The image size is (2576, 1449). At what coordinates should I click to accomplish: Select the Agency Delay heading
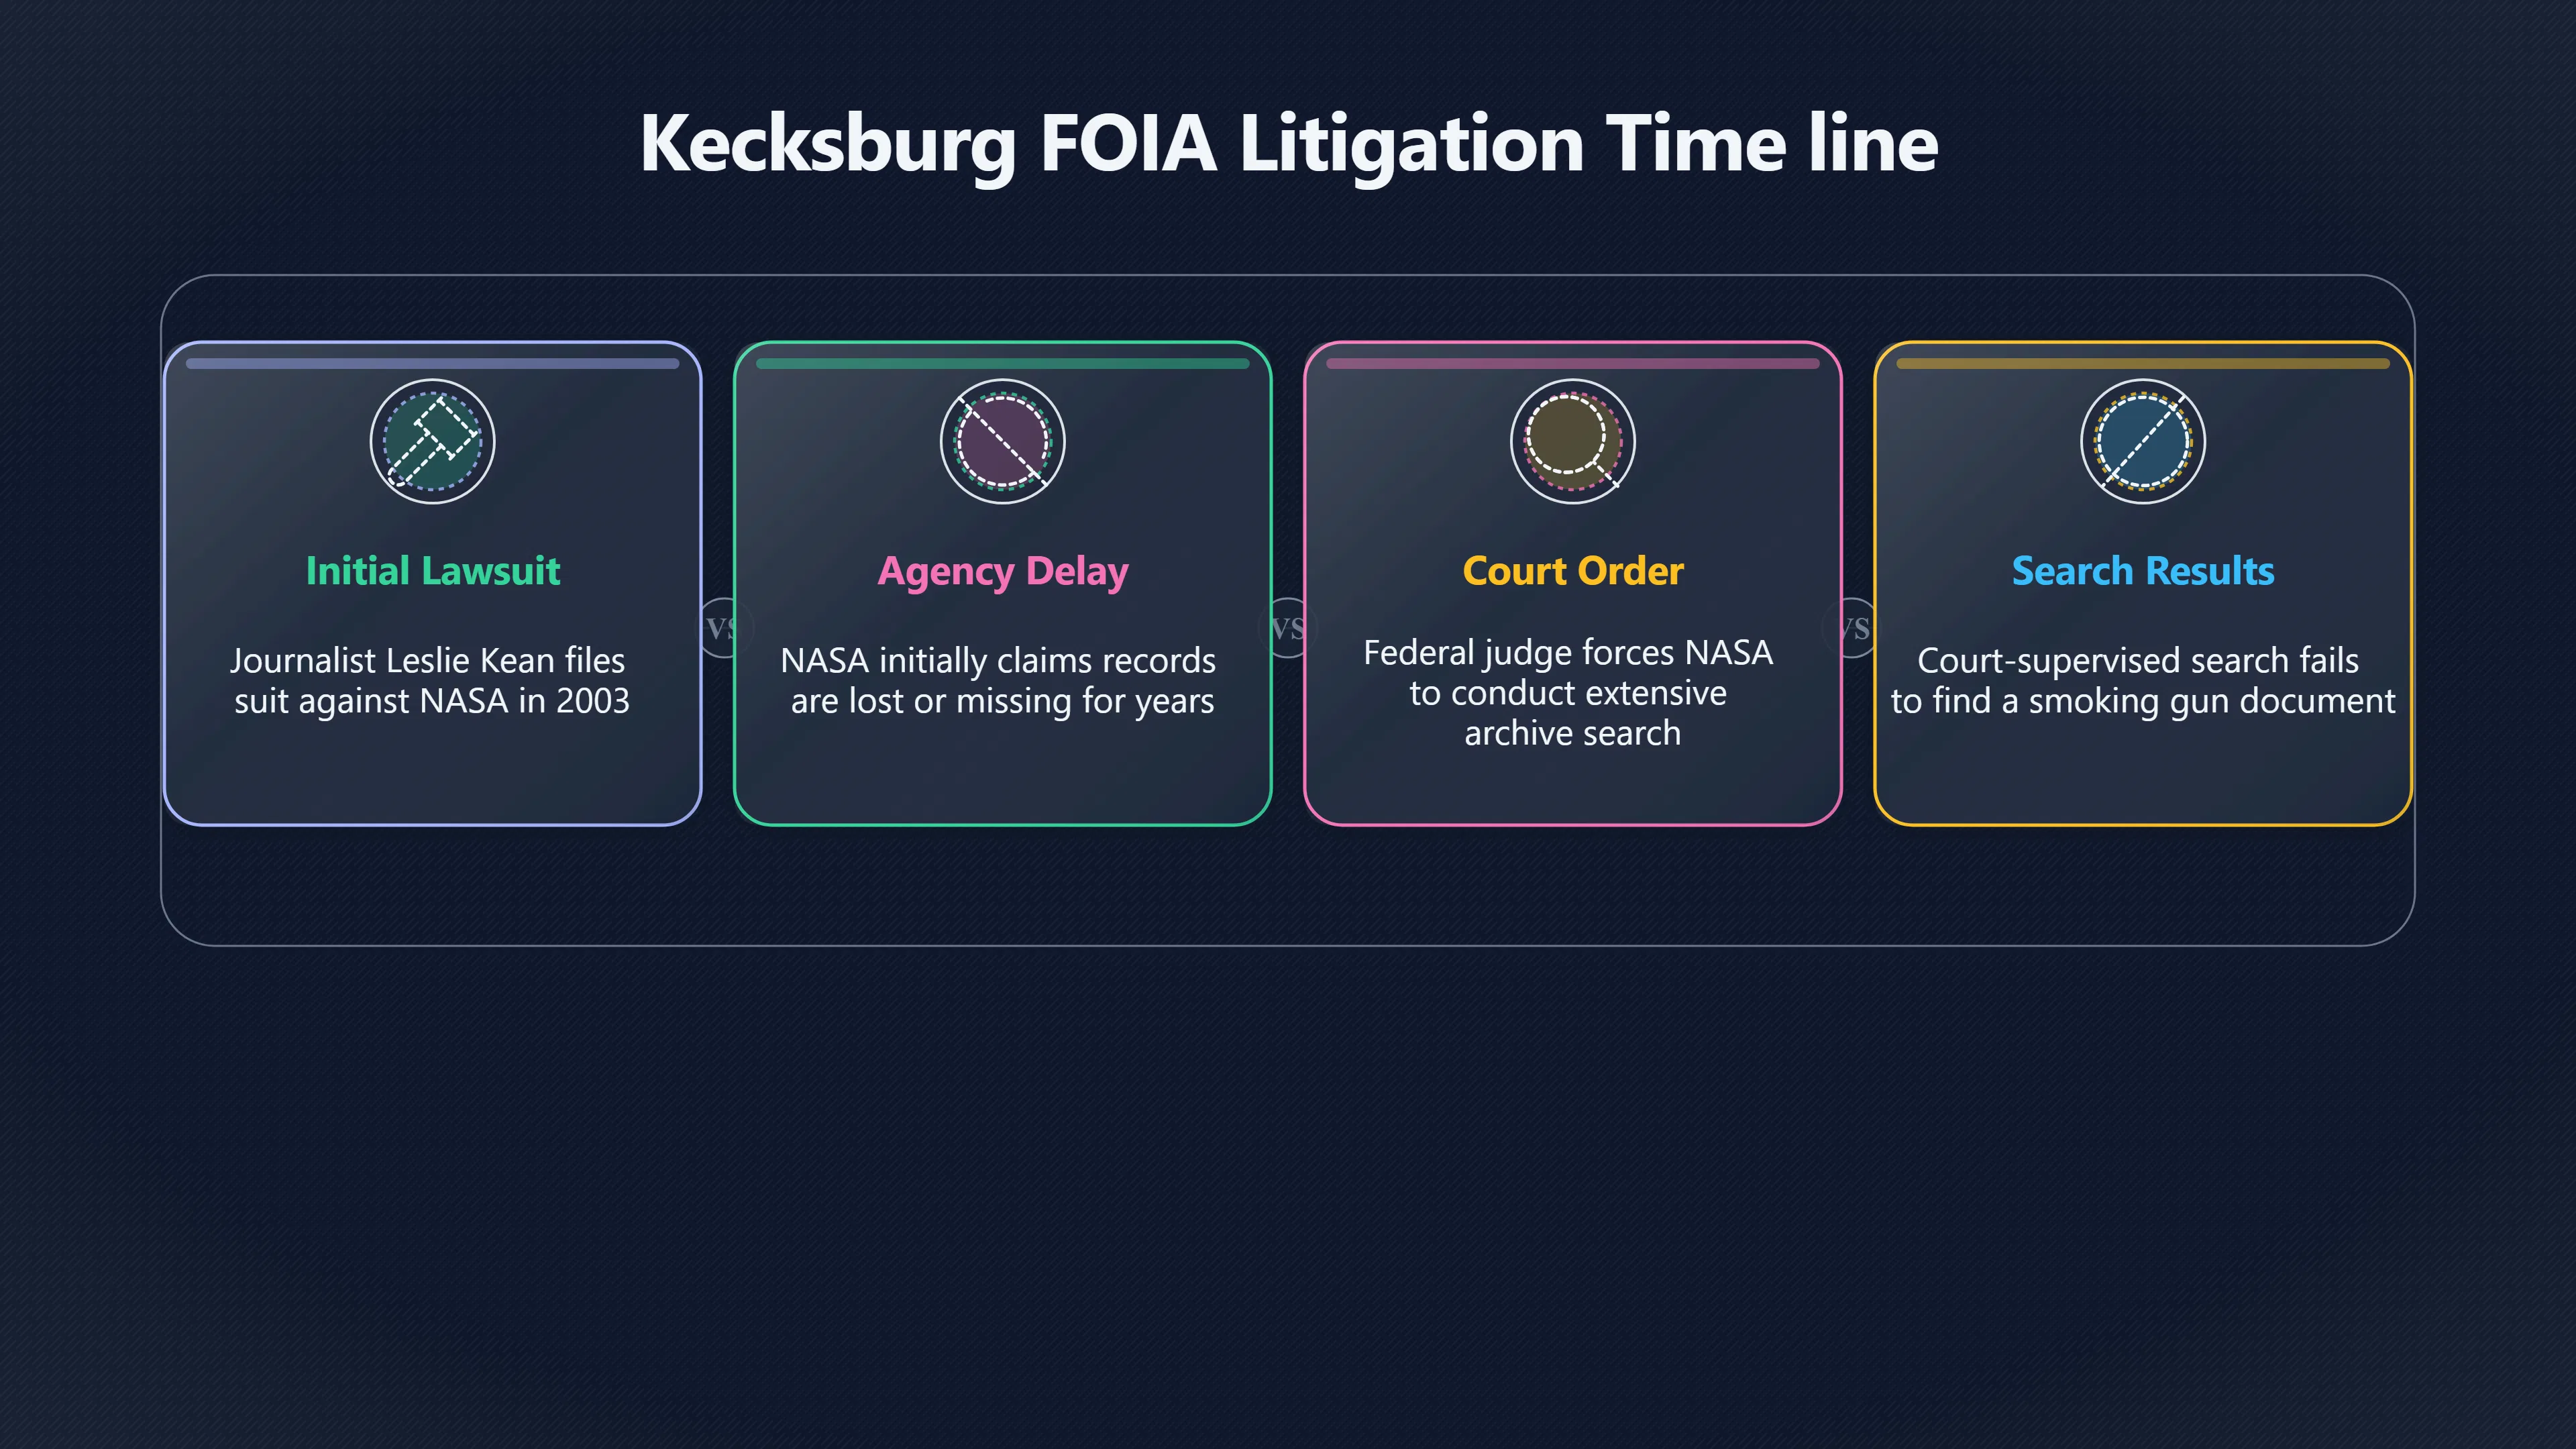point(1002,572)
